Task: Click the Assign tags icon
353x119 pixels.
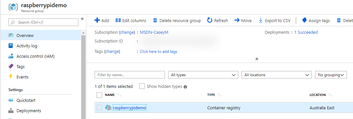Action: tap(304, 20)
